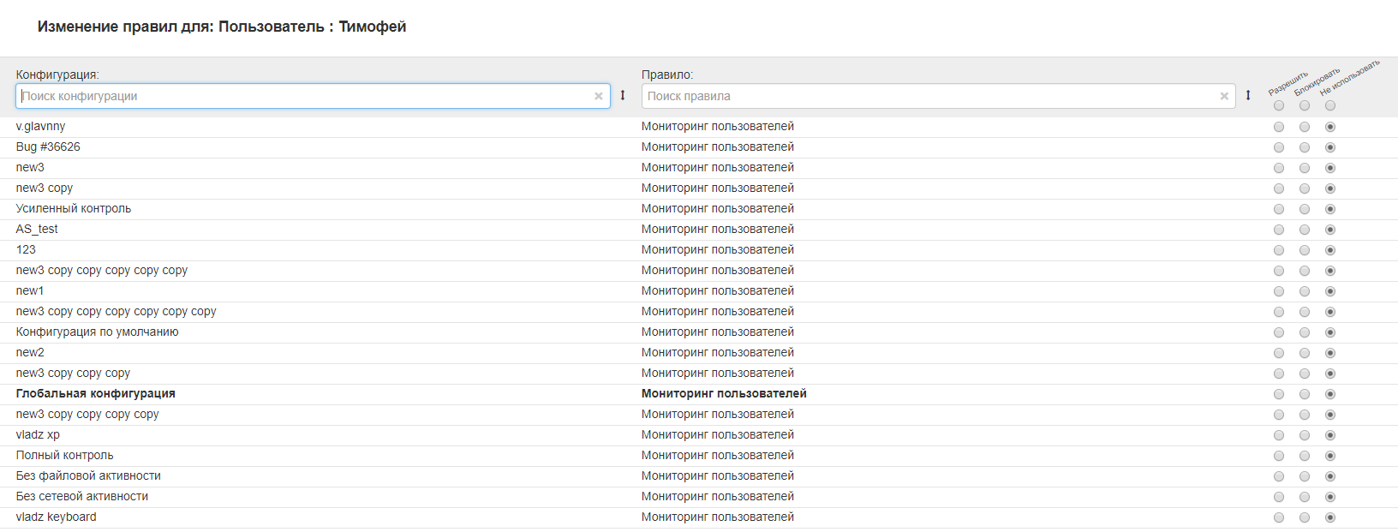Viewport: 1398px width, 532px height.
Task: Click the new3 copy copy copy row name
Action: pos(73,373)
